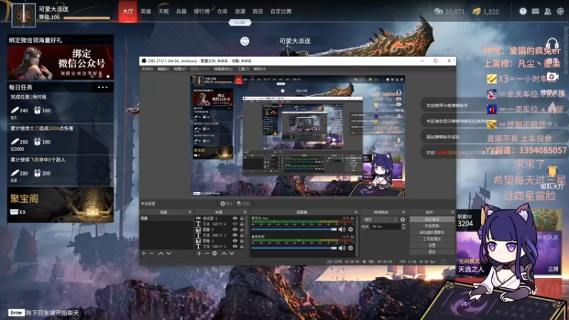Toggle visibility eye of 文本 (GDI+) 3 source
The width and height of the screenshot is (569, 320).
pos(235,235)
